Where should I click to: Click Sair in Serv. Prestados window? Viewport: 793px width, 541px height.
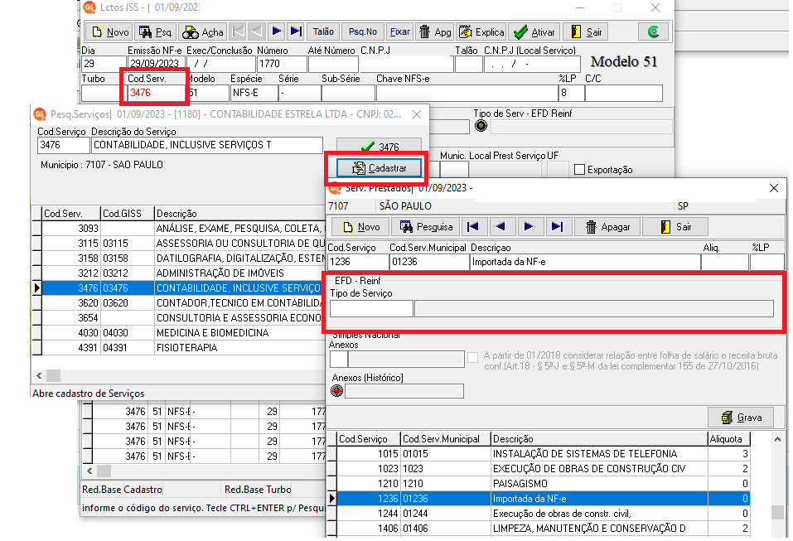click(x=675, y=227)
